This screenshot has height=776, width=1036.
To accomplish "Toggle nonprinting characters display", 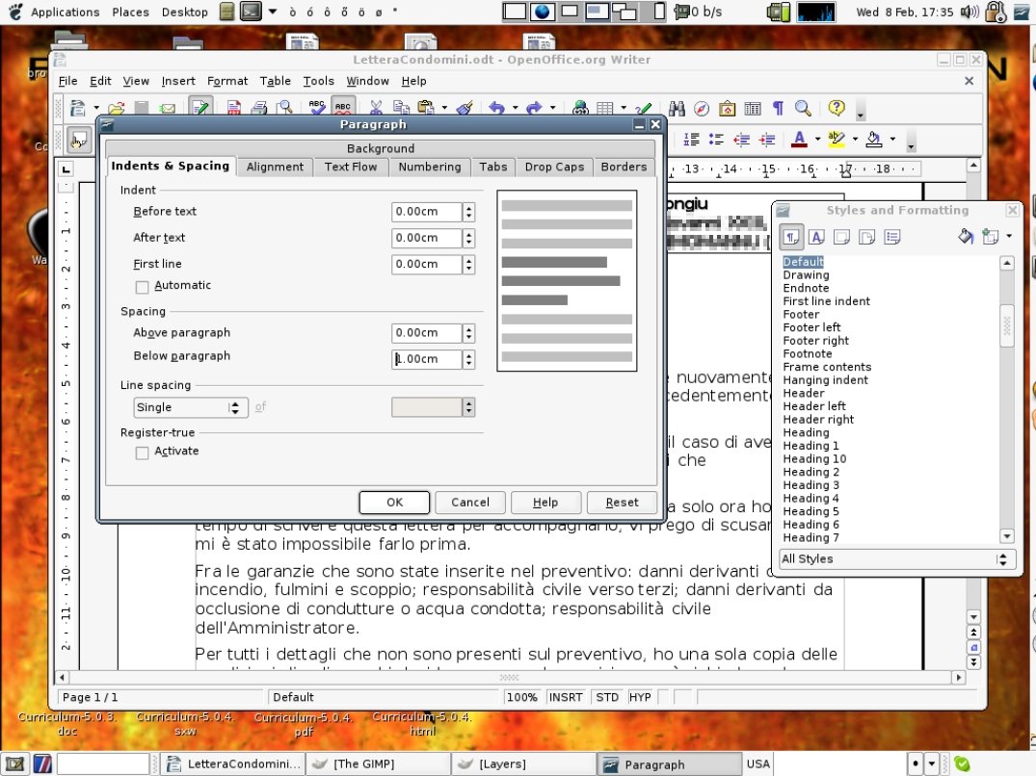I will pos(777,108).
